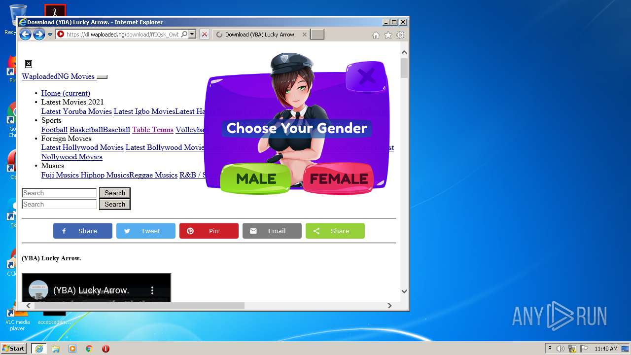The height and width of the screenshot is (355, 631).
Task: Choose MALE in the gender popup
Action: pos(255,178)
